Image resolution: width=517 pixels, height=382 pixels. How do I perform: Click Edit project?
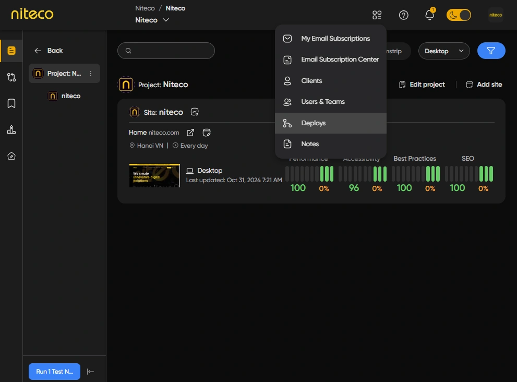tap(422, 85)
